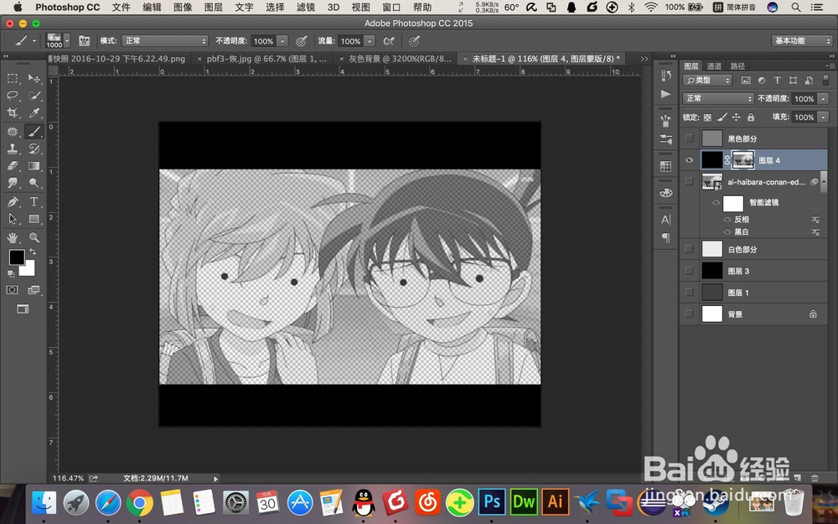The image size is (838, 524).
Task: Select the Zoom tool
Action: tap(34, 237)
